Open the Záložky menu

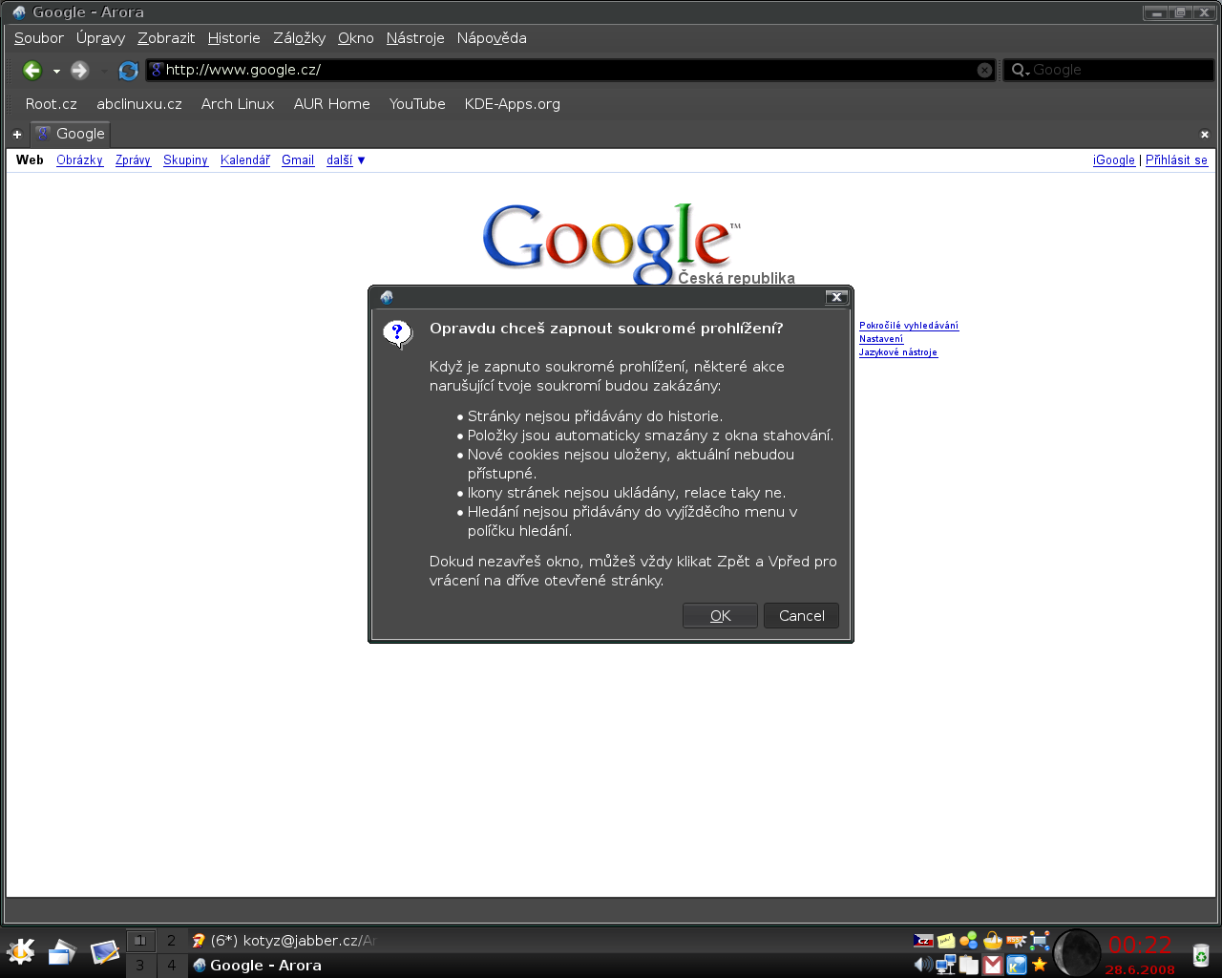pos(299,38)
